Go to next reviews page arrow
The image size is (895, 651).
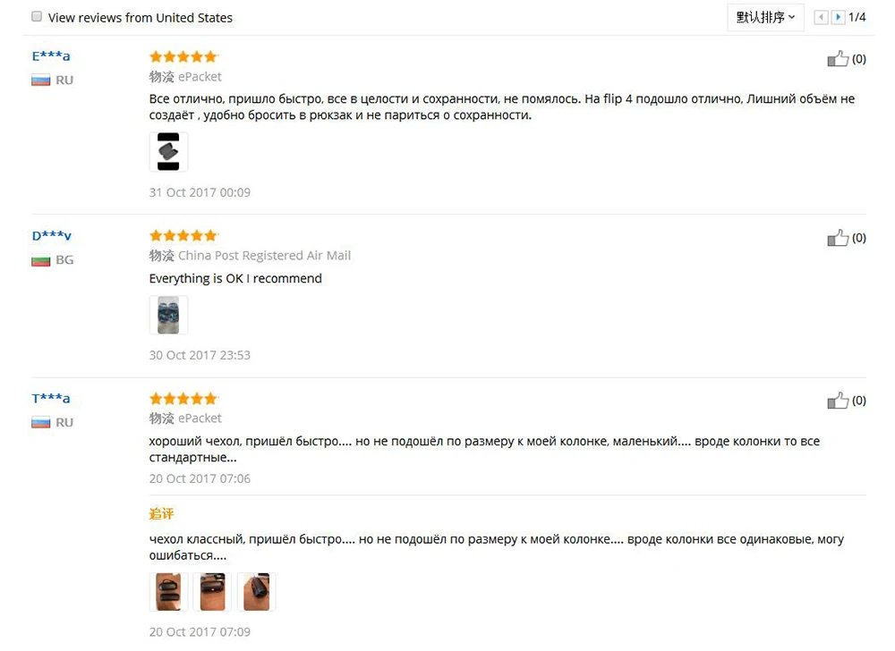tap(838, 17)
